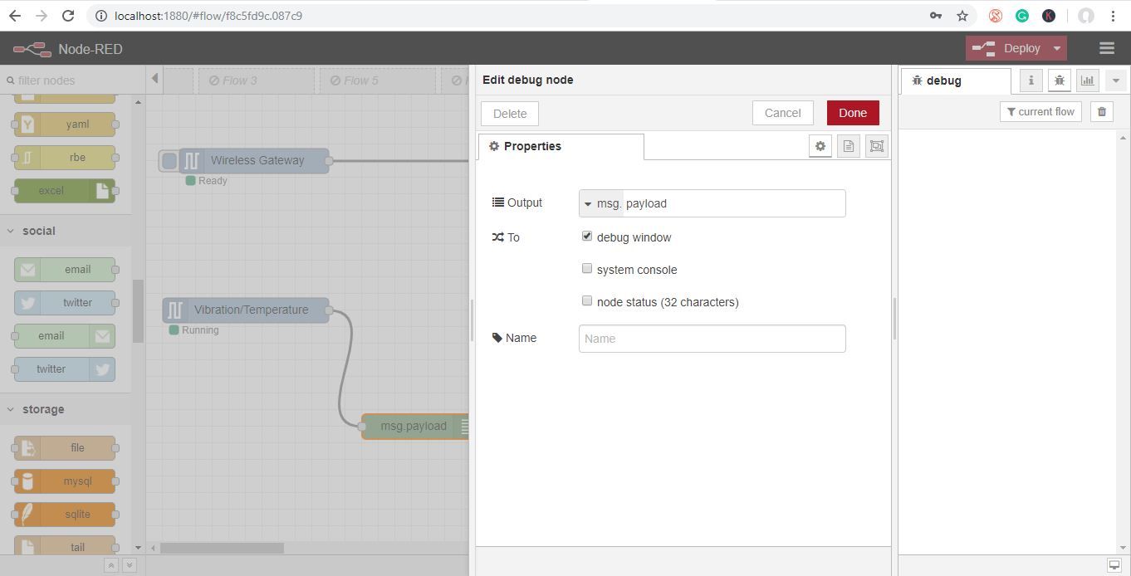Switch to the Flow 3 tab
Viewport: 1131px width, 576px height.
[x=256, y=81]
